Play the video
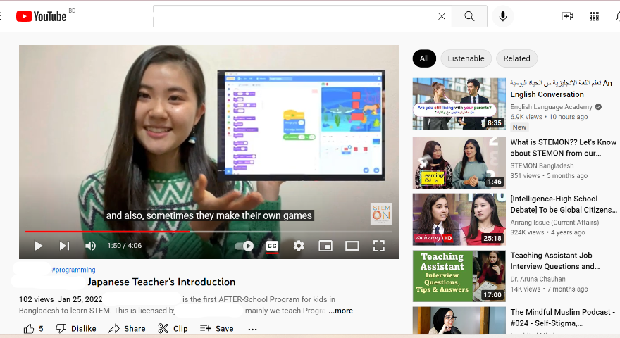The width and height of the screenshot is (620, 338). coord(38,246)
